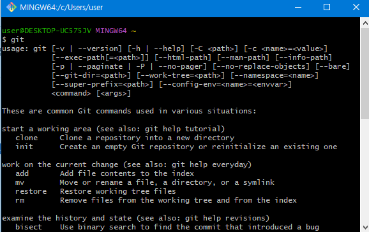Viewport: 369px width, 232px height.
Task: Click the 'mv' command name
Action: (20, 183)
